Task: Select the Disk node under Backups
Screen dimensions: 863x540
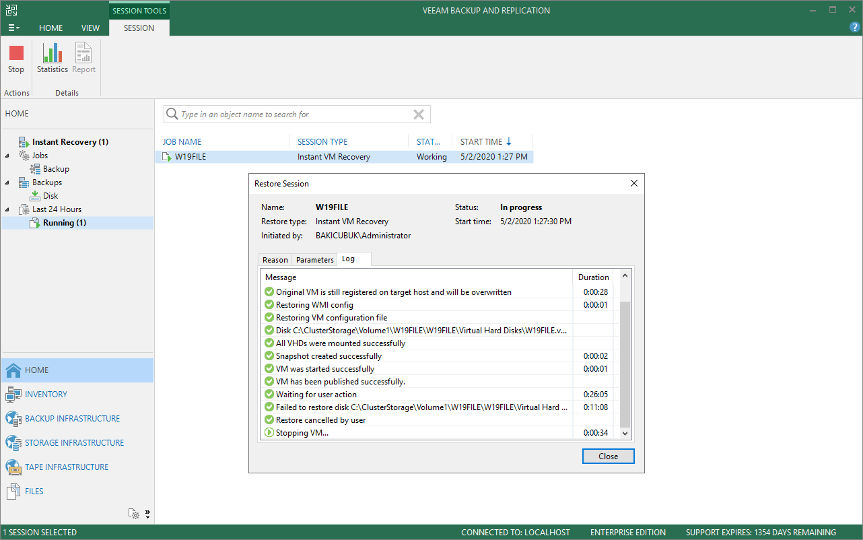Action: (50, 196)
